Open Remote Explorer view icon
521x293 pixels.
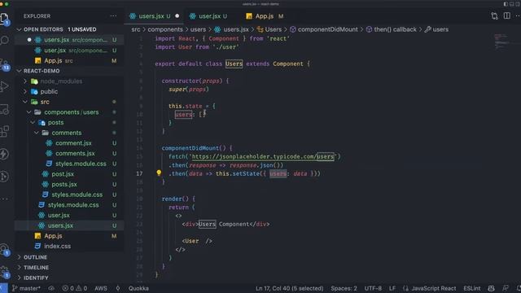5,109
